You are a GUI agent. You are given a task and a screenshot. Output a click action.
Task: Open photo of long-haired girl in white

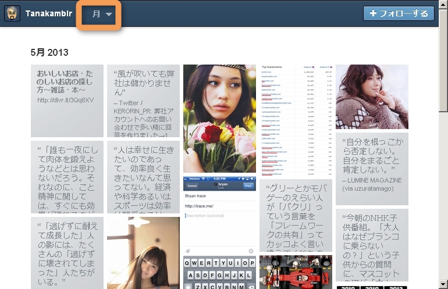(143, 252)
